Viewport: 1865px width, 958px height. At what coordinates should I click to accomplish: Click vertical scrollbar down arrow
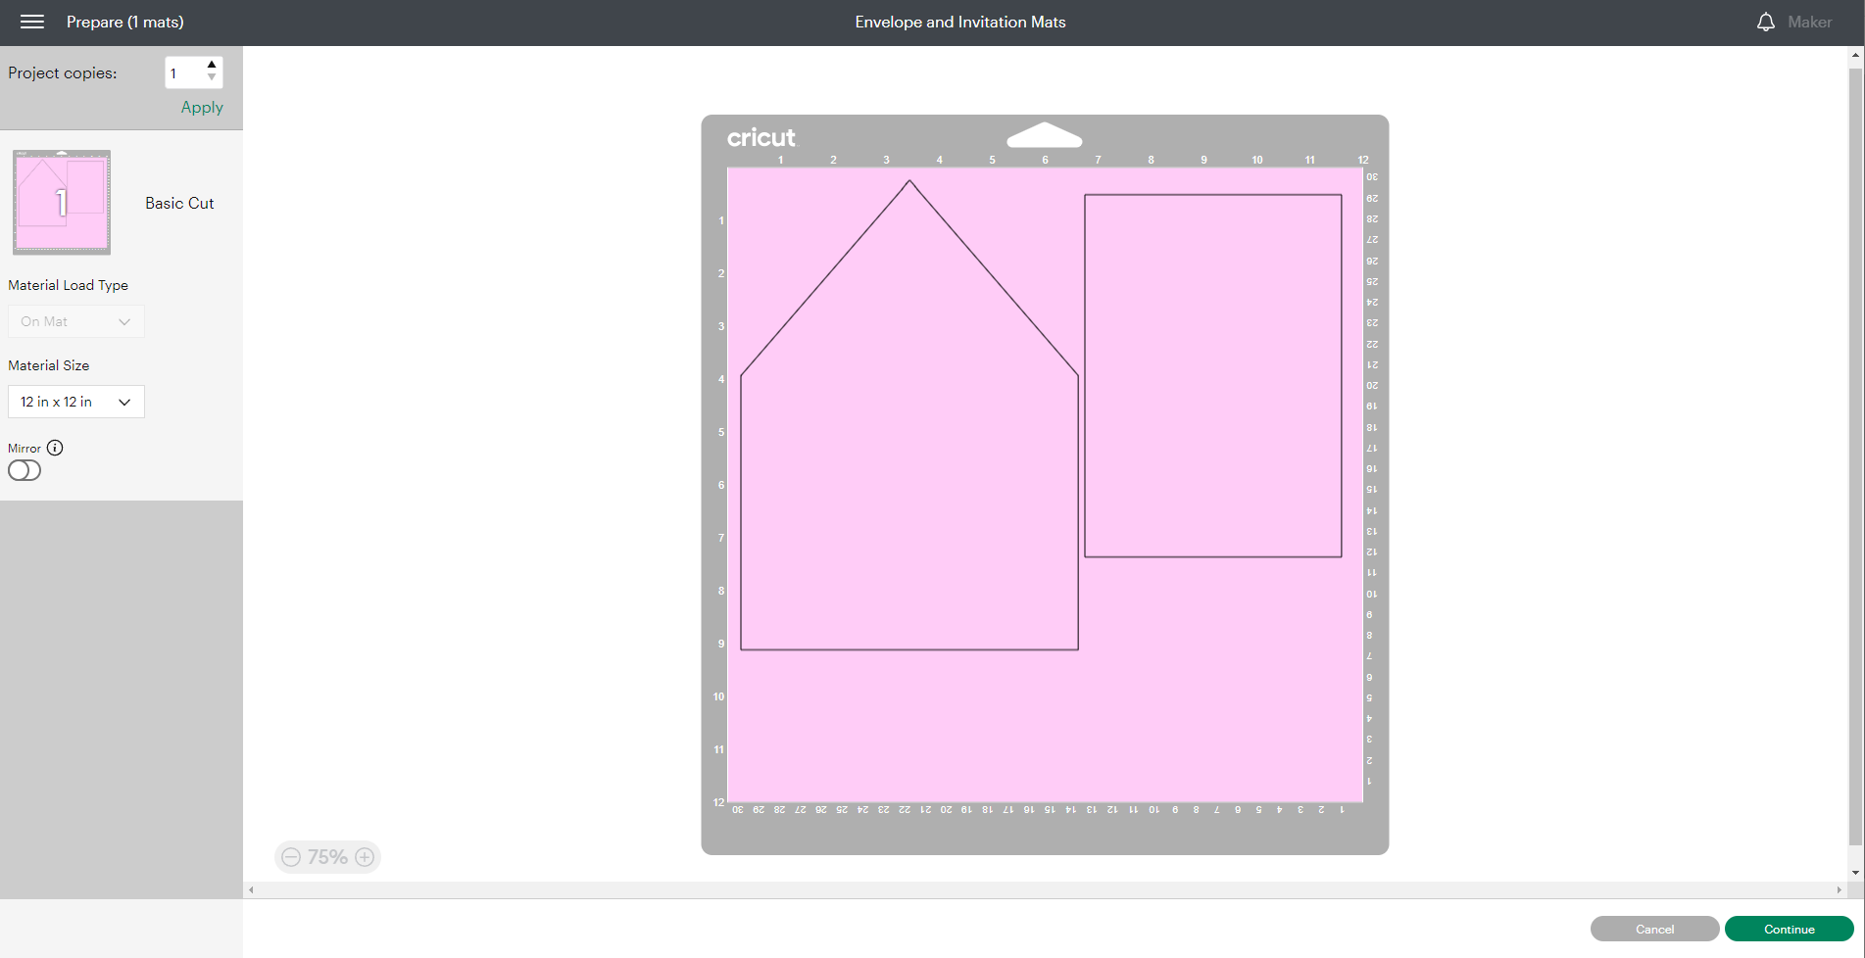click(1855, 873)
